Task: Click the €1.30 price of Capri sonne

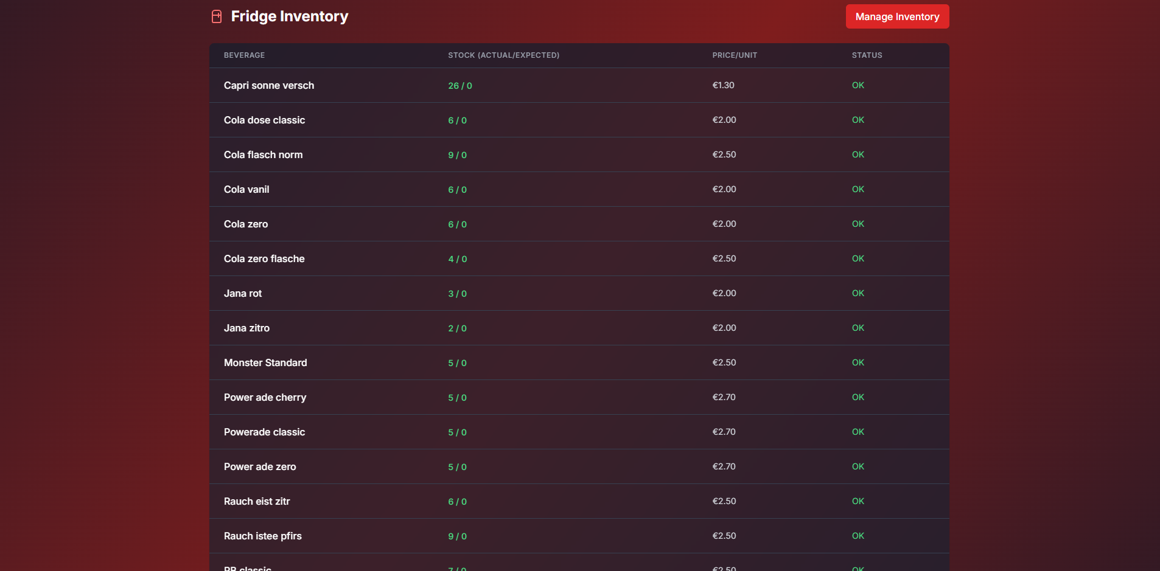Action: pos(723,85)
